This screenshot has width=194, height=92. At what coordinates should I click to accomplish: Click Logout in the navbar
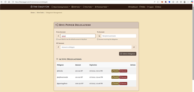(x=150, y=7)
